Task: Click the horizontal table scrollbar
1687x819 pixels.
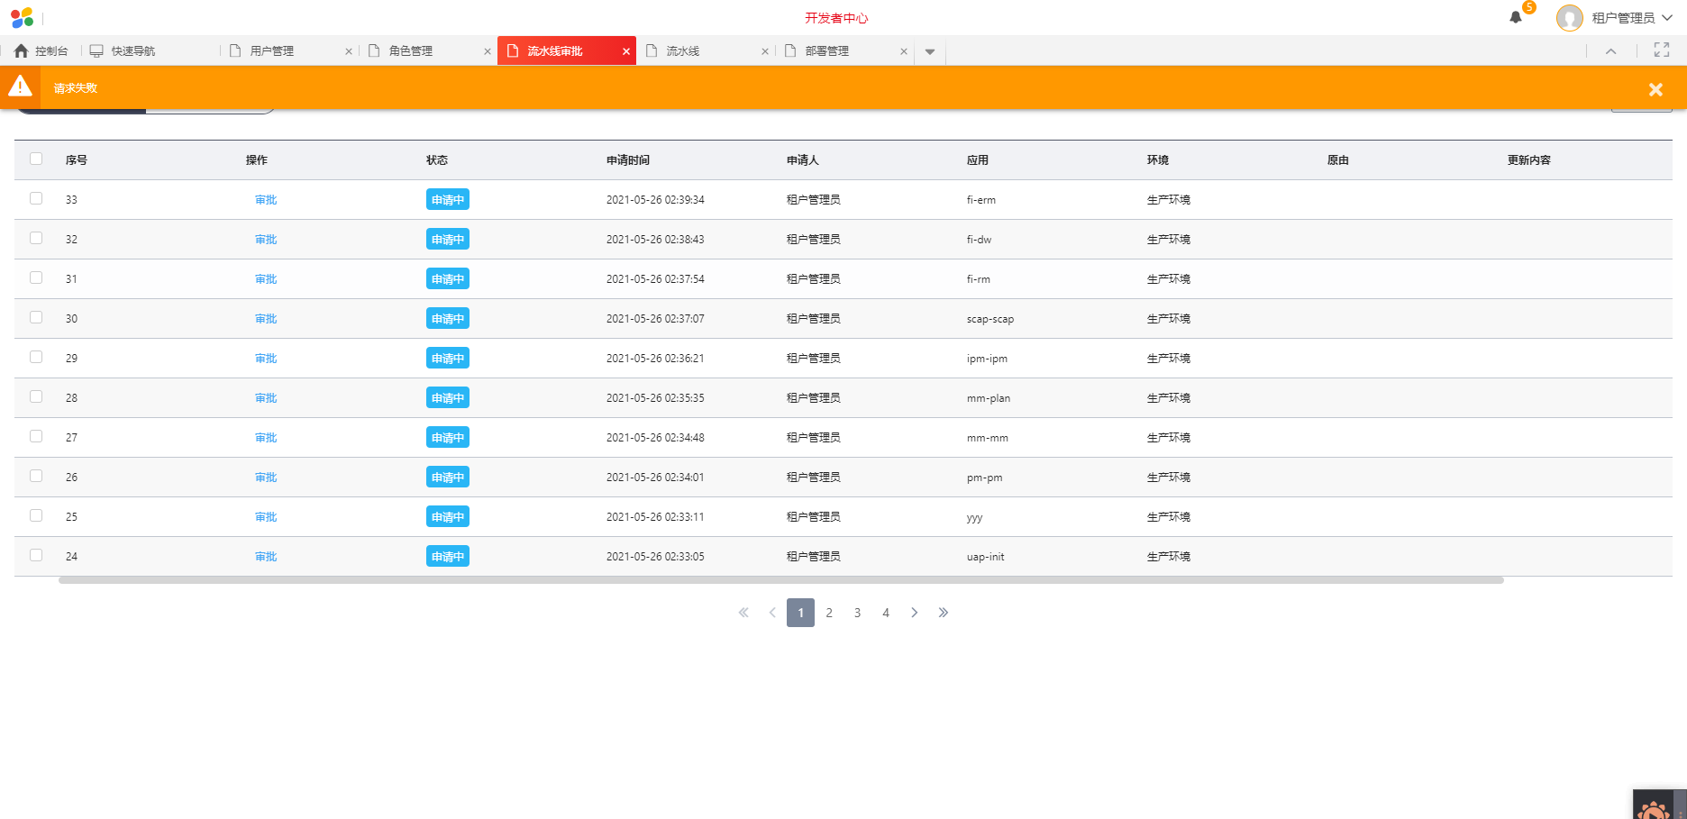Action: 780,580
